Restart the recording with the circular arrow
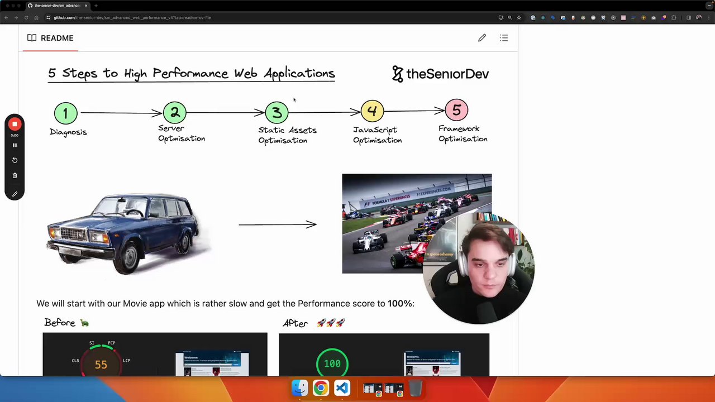 pyautogui.click(x=15, y=160)
